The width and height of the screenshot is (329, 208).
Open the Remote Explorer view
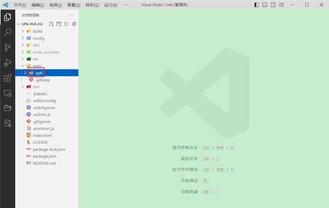8,93
